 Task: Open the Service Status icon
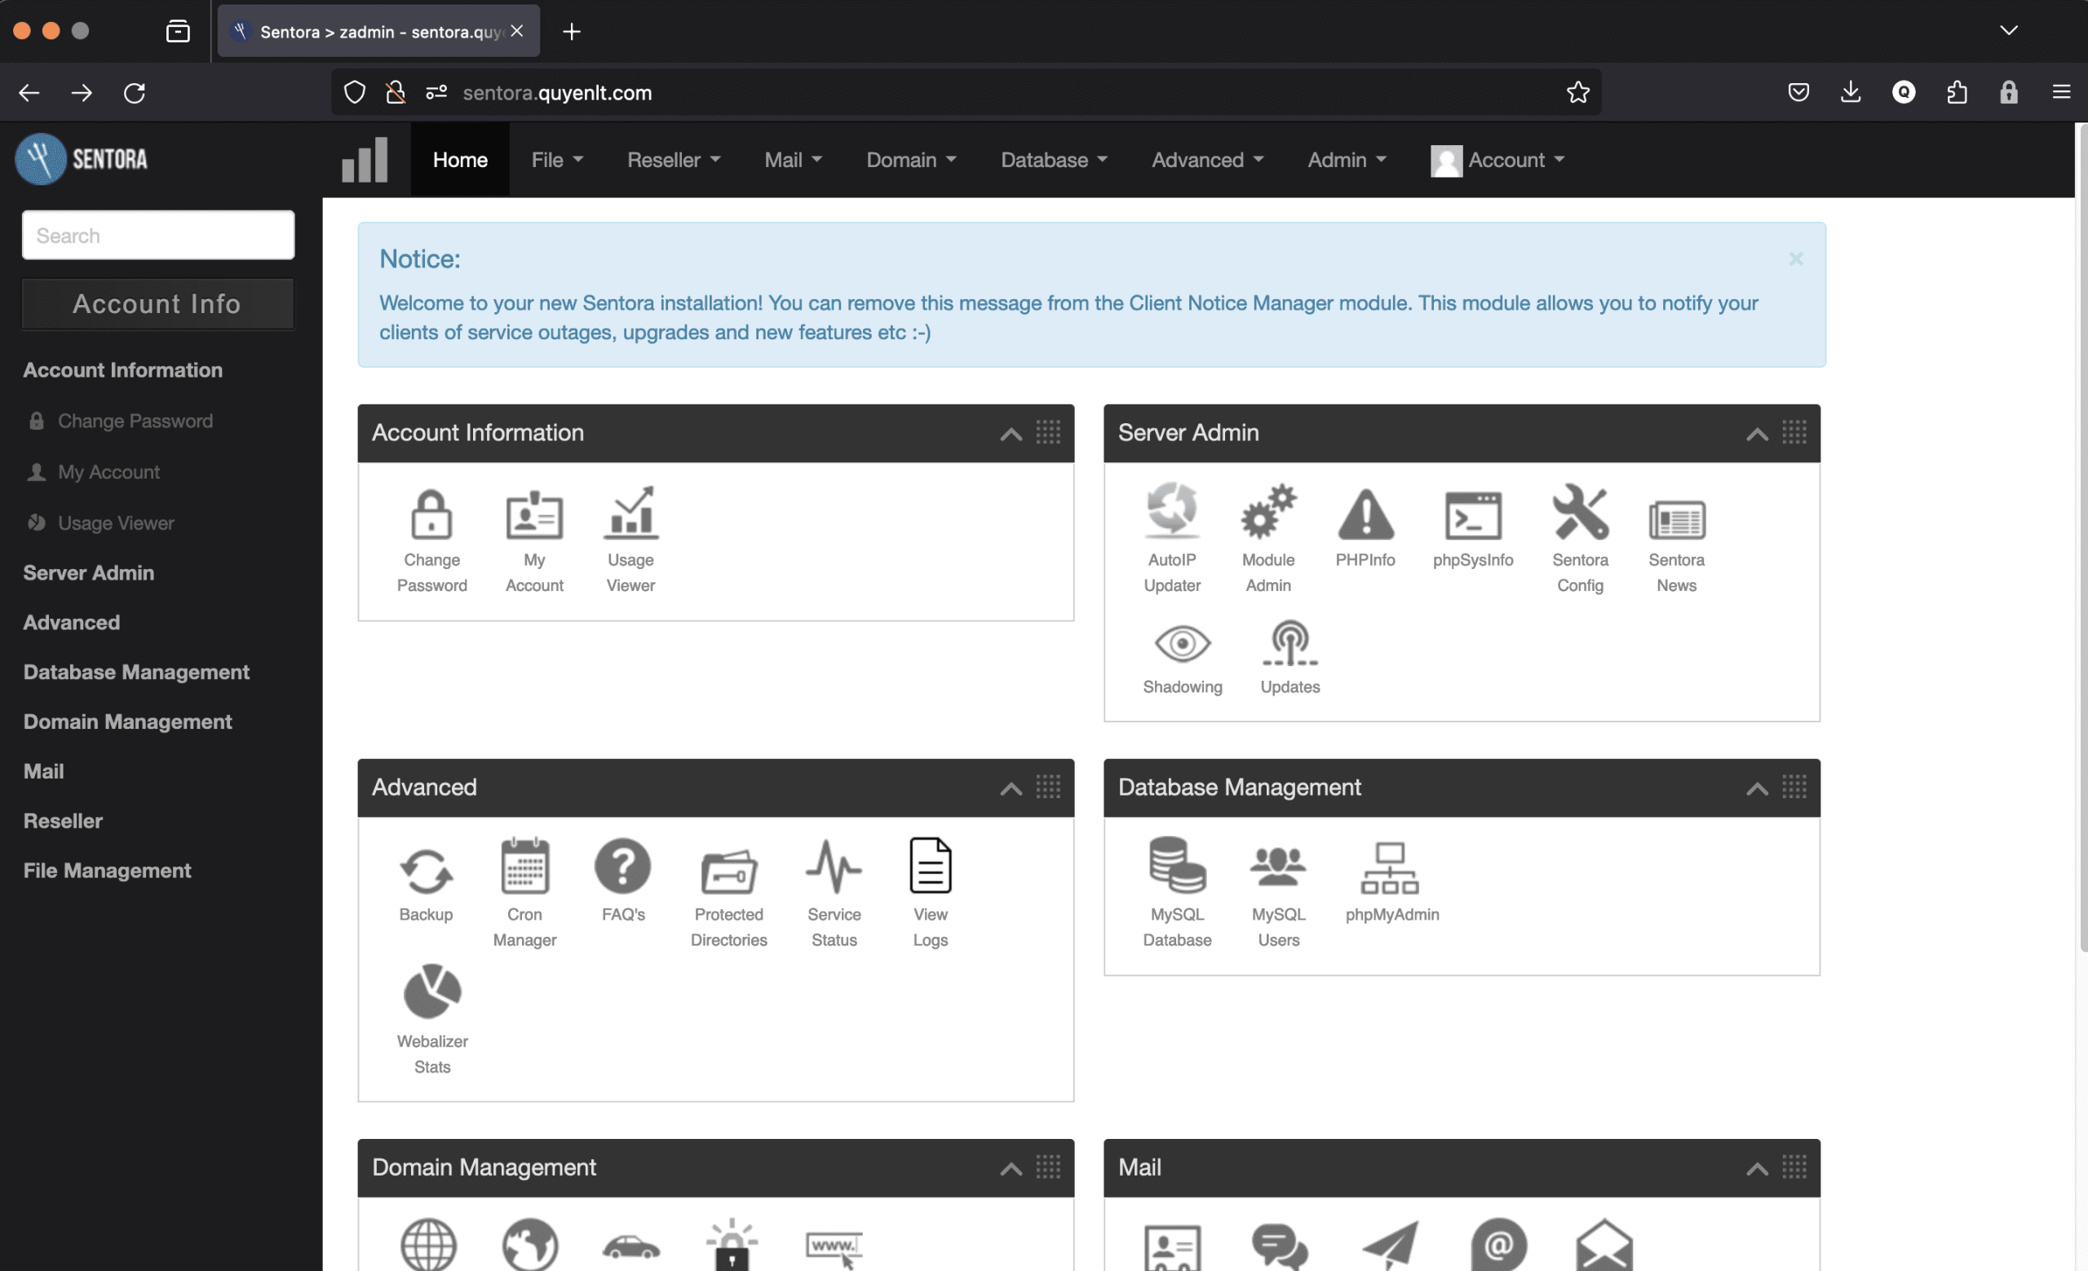[834, 867]
